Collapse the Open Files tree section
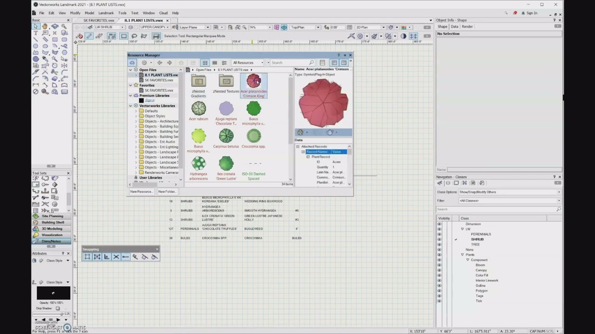 [x=131, y=70]
